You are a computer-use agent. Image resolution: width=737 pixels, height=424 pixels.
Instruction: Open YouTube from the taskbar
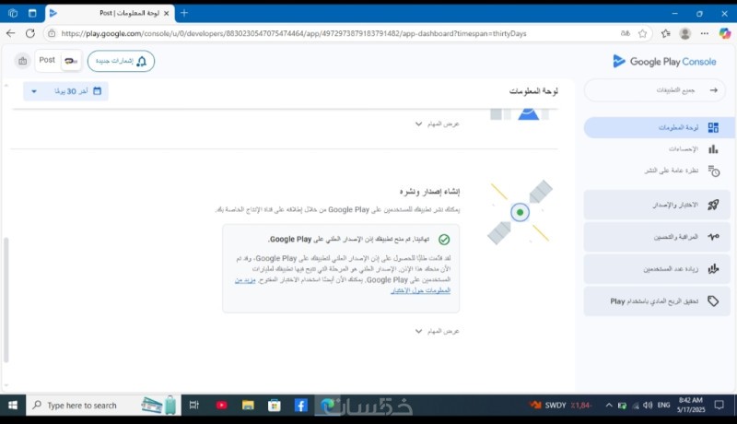tap(221, 406)
